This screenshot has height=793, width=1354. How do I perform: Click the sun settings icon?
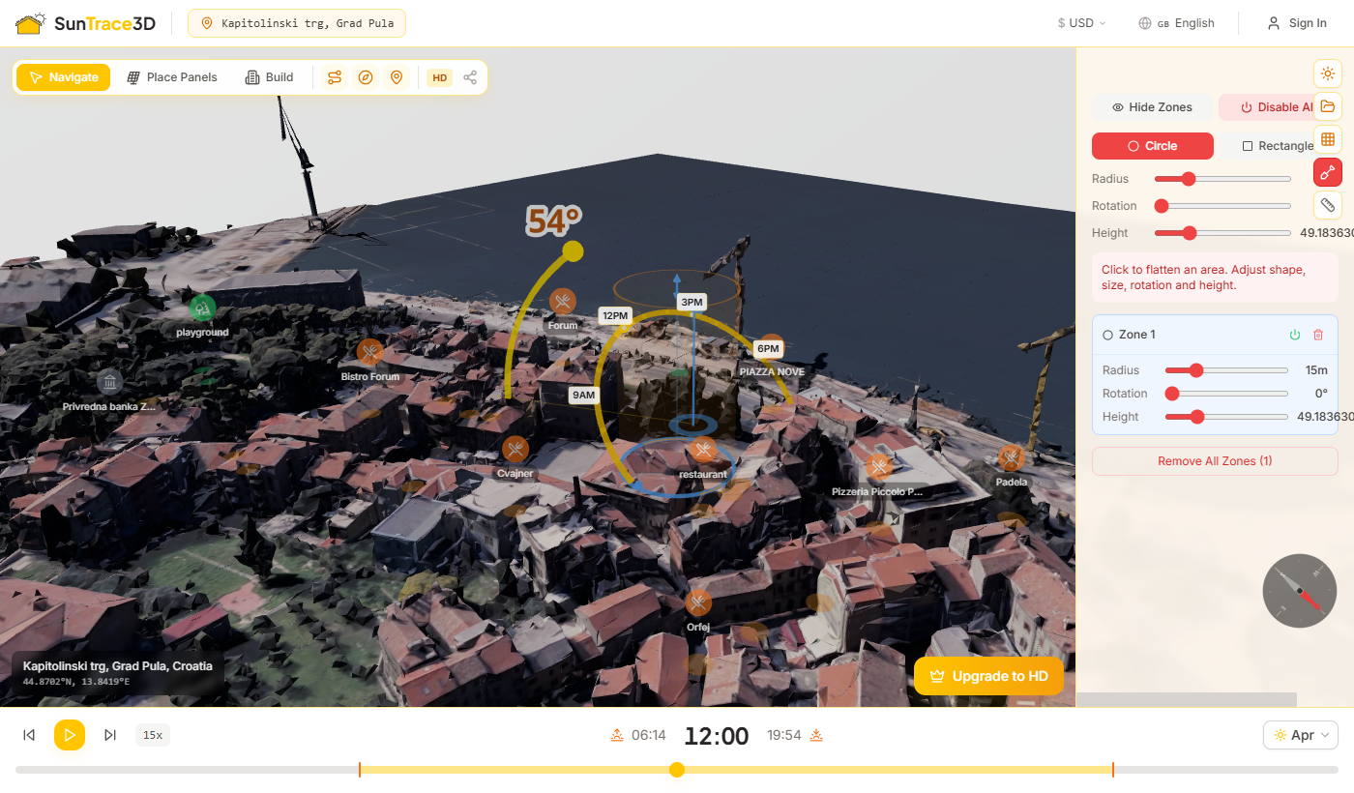[1327, 73]
